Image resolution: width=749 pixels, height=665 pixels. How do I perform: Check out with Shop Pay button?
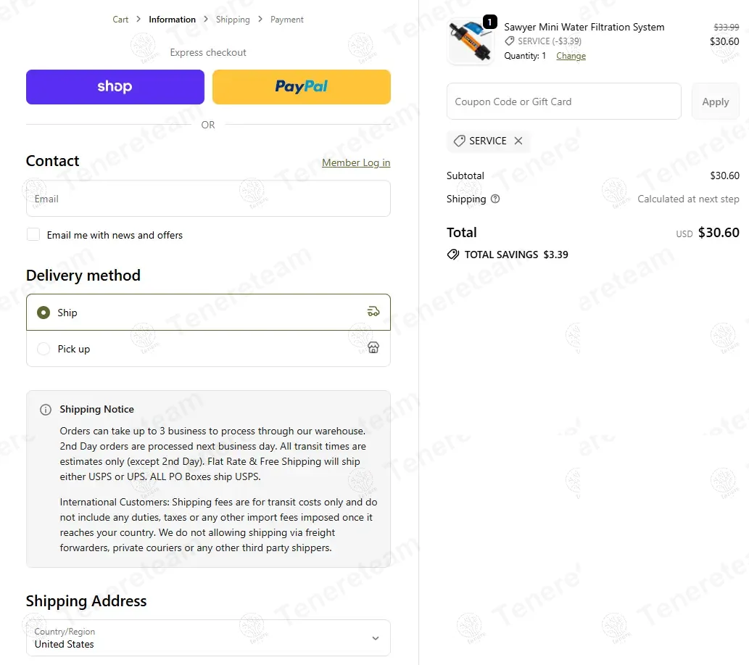tap(115, 87)
